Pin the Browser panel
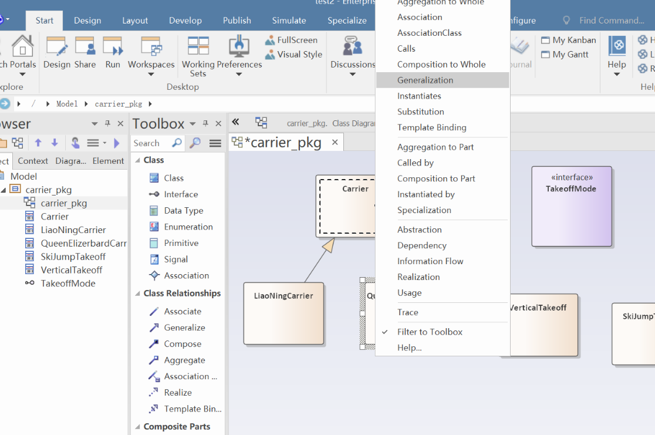This screenshot has height=435, width=655. point(107,123)
